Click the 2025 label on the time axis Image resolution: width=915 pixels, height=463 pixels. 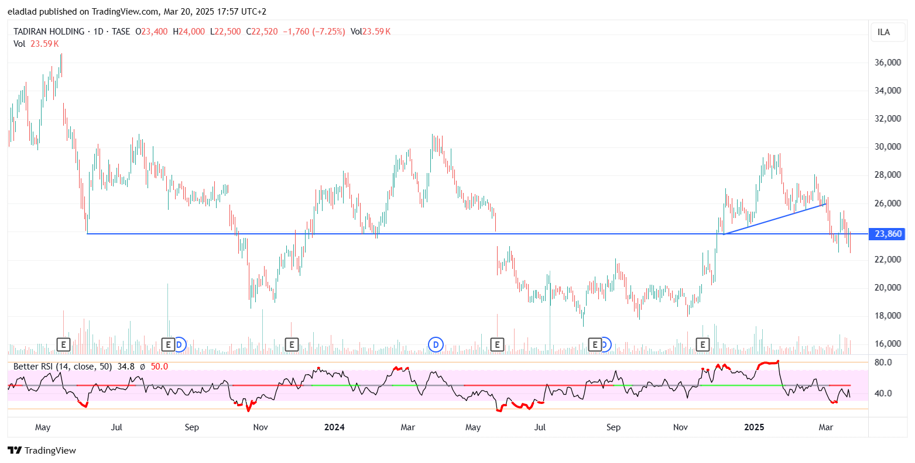(x=754, y=427)
